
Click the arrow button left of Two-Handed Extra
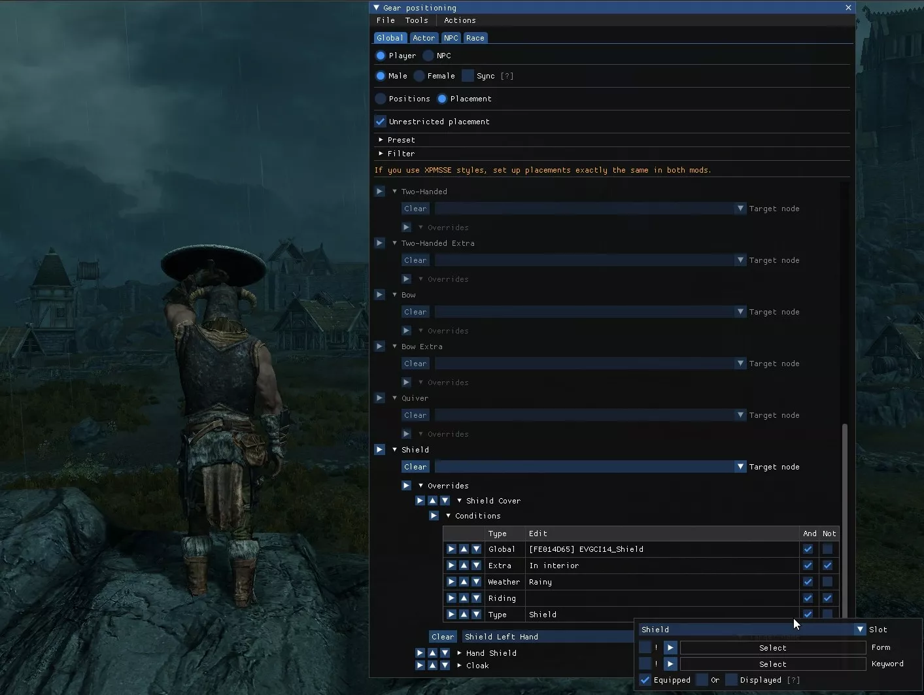tap(379, 243)
